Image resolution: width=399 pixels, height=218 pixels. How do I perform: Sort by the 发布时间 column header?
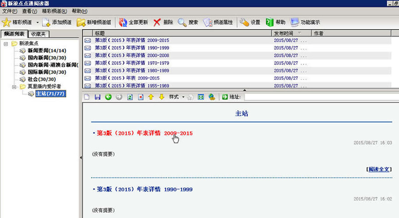[292, 33]
